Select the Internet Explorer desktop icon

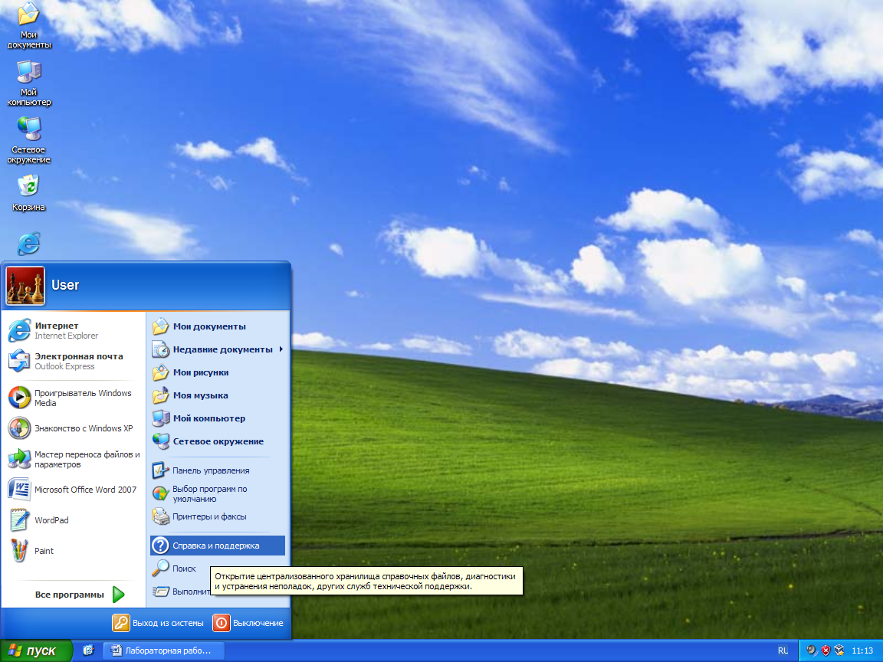tap(28, 243)
